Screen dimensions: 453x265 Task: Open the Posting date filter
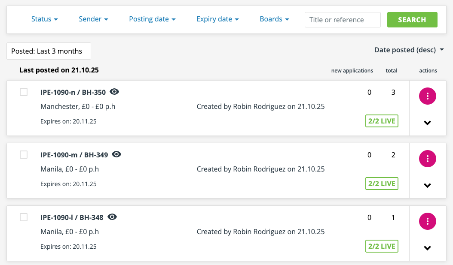click(x=152, y=19)
